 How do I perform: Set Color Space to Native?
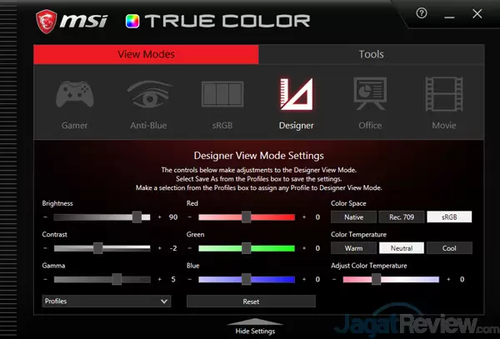[353, 217]
